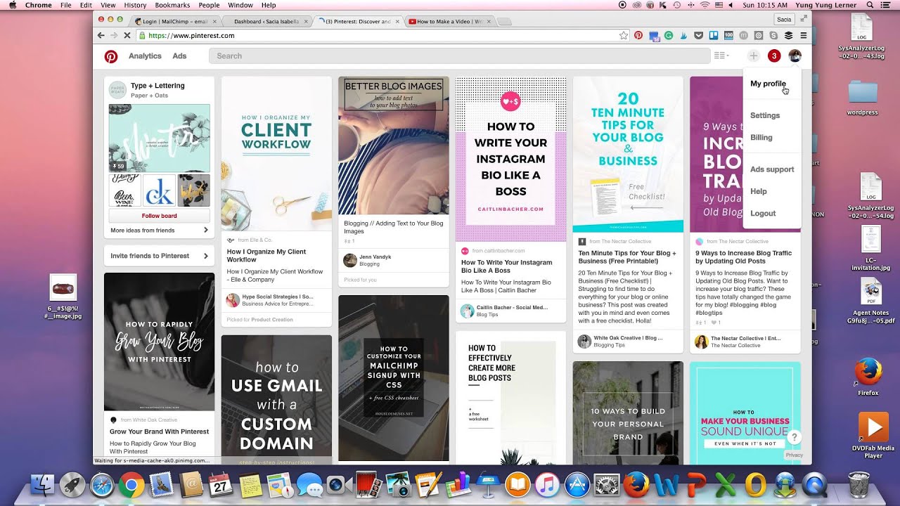900x506 pixels.
Task: Open Messages from the dock
Action: coord(309,485)
